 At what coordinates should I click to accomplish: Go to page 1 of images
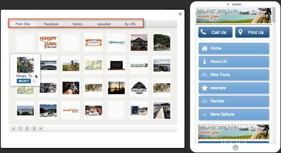pos(20,128)
